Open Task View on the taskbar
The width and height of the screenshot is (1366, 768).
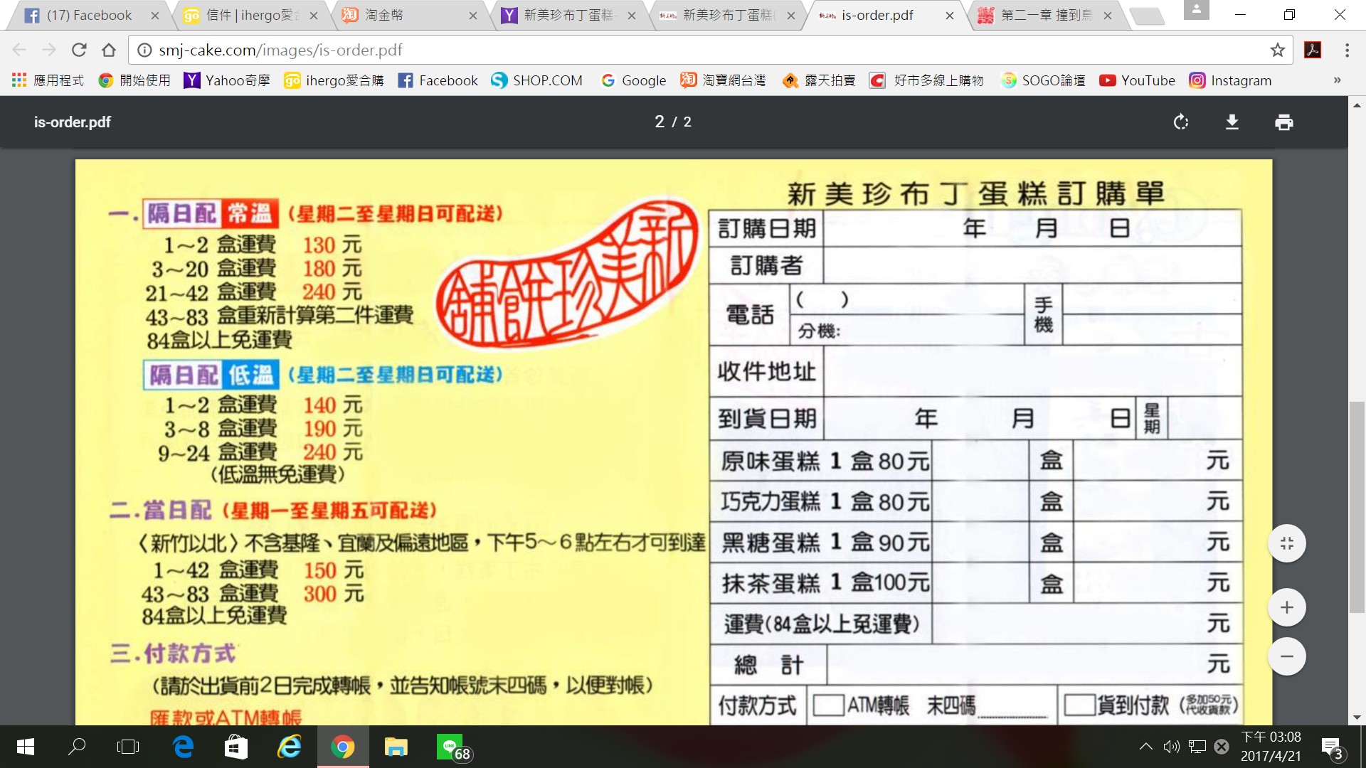pyautogui.click(x=128, y=747)
